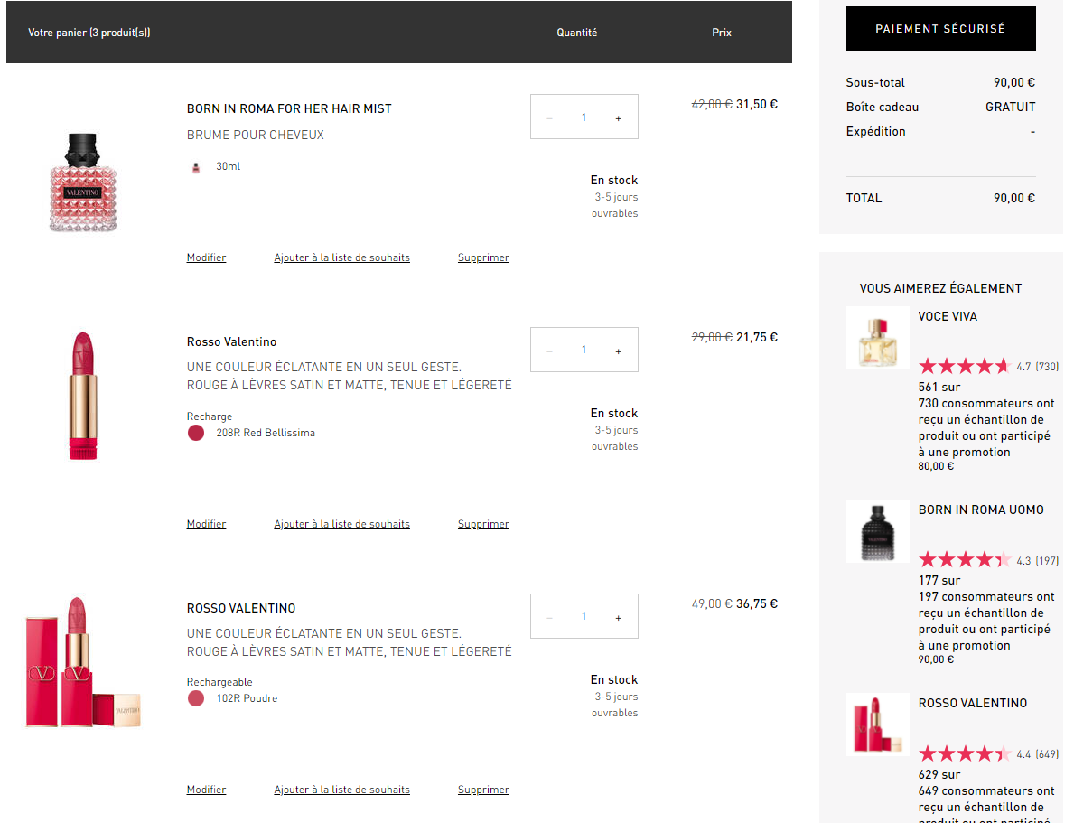Click Voce Viva star rating 4.7
1074x823 pixels.
965,366
